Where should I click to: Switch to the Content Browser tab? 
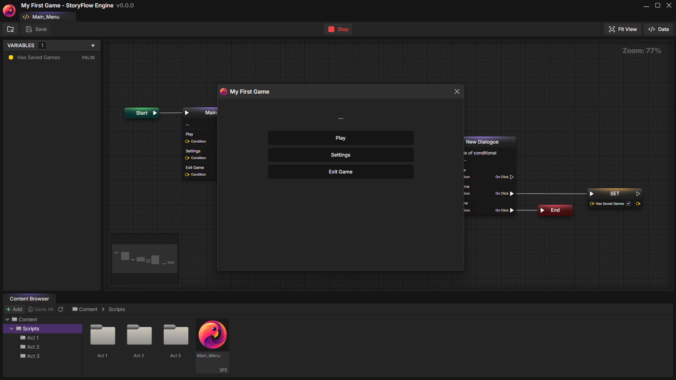29,298
